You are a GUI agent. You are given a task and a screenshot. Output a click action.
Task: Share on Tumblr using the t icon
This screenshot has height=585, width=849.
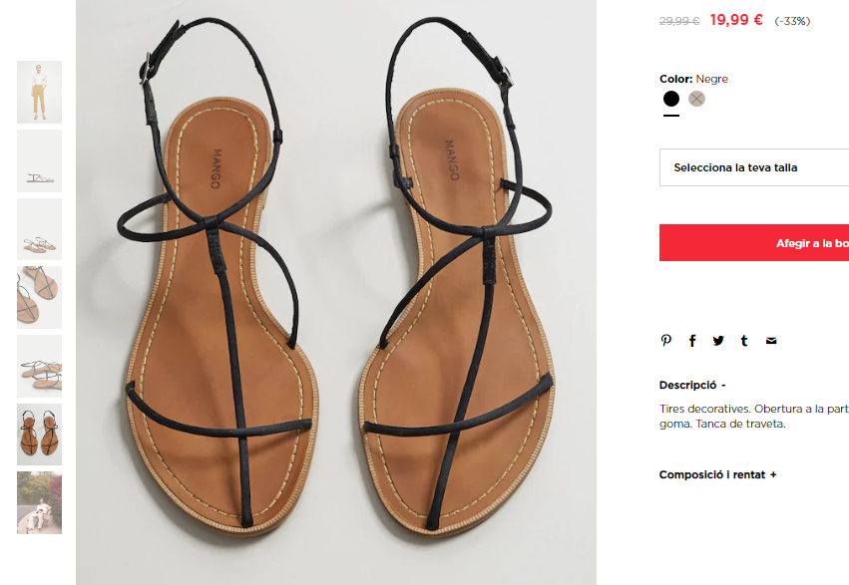pos(744,341)
